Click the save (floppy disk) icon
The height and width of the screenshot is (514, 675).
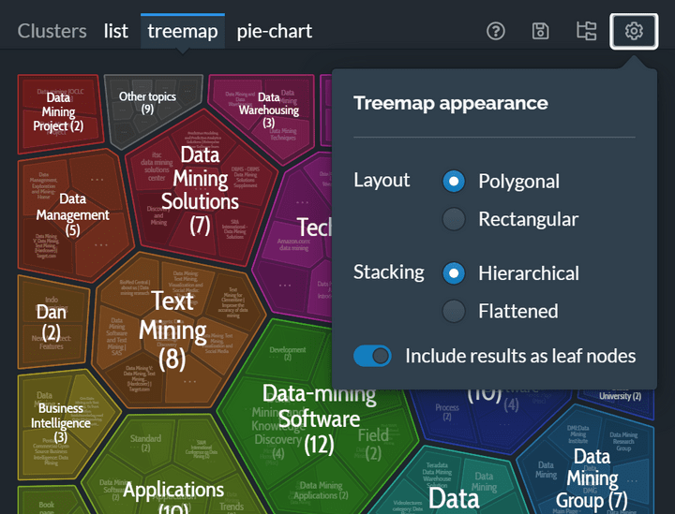pyautogui.click(x=540, y=32)
